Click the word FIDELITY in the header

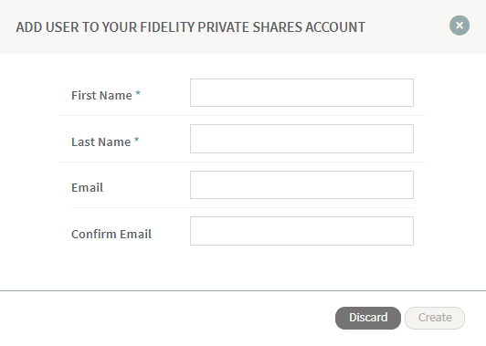(167, 27)
